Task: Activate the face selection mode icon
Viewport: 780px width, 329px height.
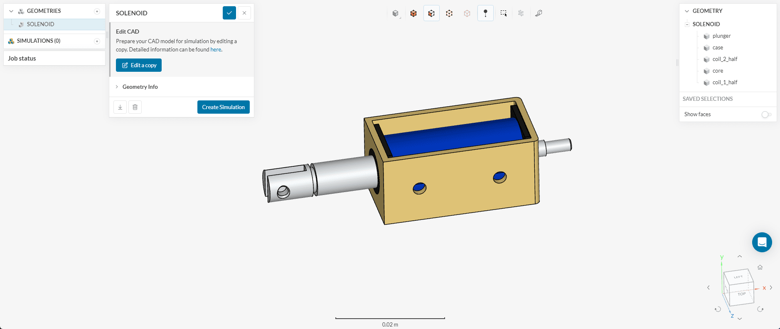Action: (431, 13)
